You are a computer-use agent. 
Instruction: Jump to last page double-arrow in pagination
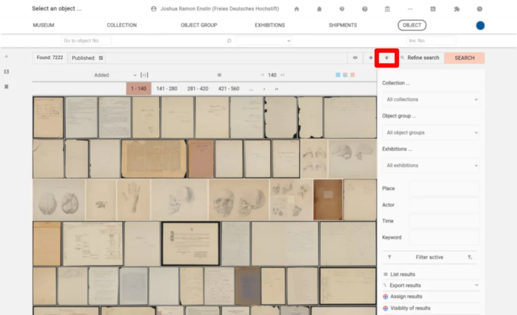276,89
